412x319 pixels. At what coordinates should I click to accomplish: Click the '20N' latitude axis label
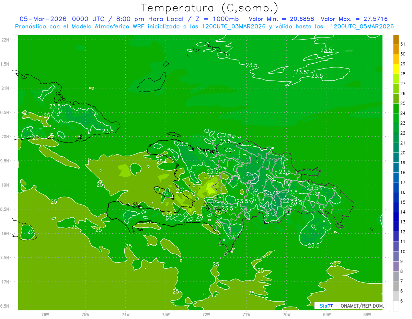[5, 137]
